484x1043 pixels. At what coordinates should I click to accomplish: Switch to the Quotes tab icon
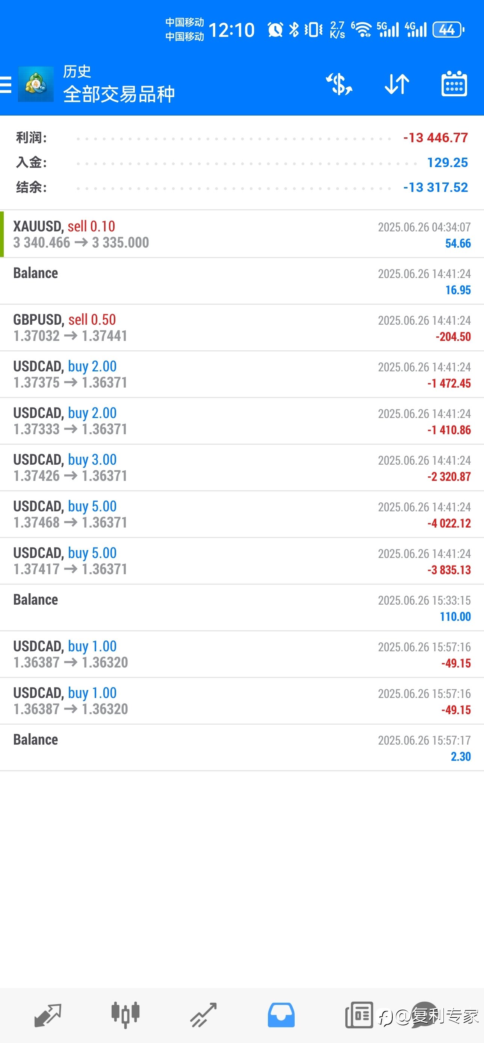click(48, 1015)
